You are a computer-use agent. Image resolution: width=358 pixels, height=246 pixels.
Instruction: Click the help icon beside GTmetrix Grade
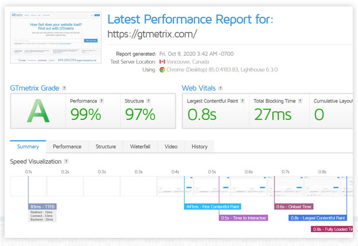(64, 89)
